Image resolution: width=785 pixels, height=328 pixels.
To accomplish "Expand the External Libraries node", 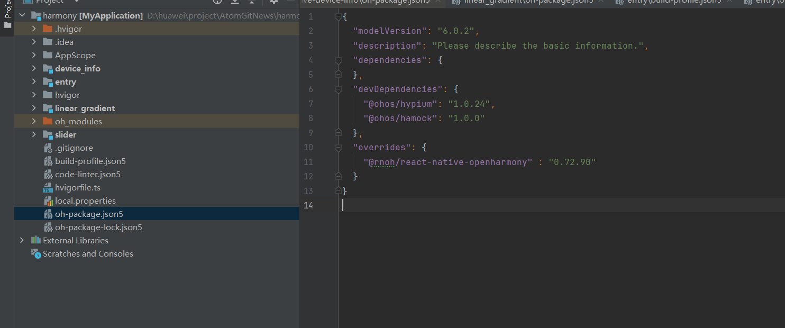I will coord(22,240).
